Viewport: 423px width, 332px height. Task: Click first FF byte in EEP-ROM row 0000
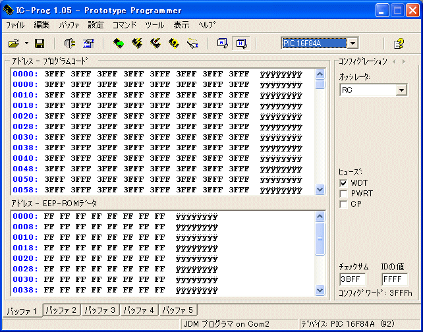coord(49,216)
